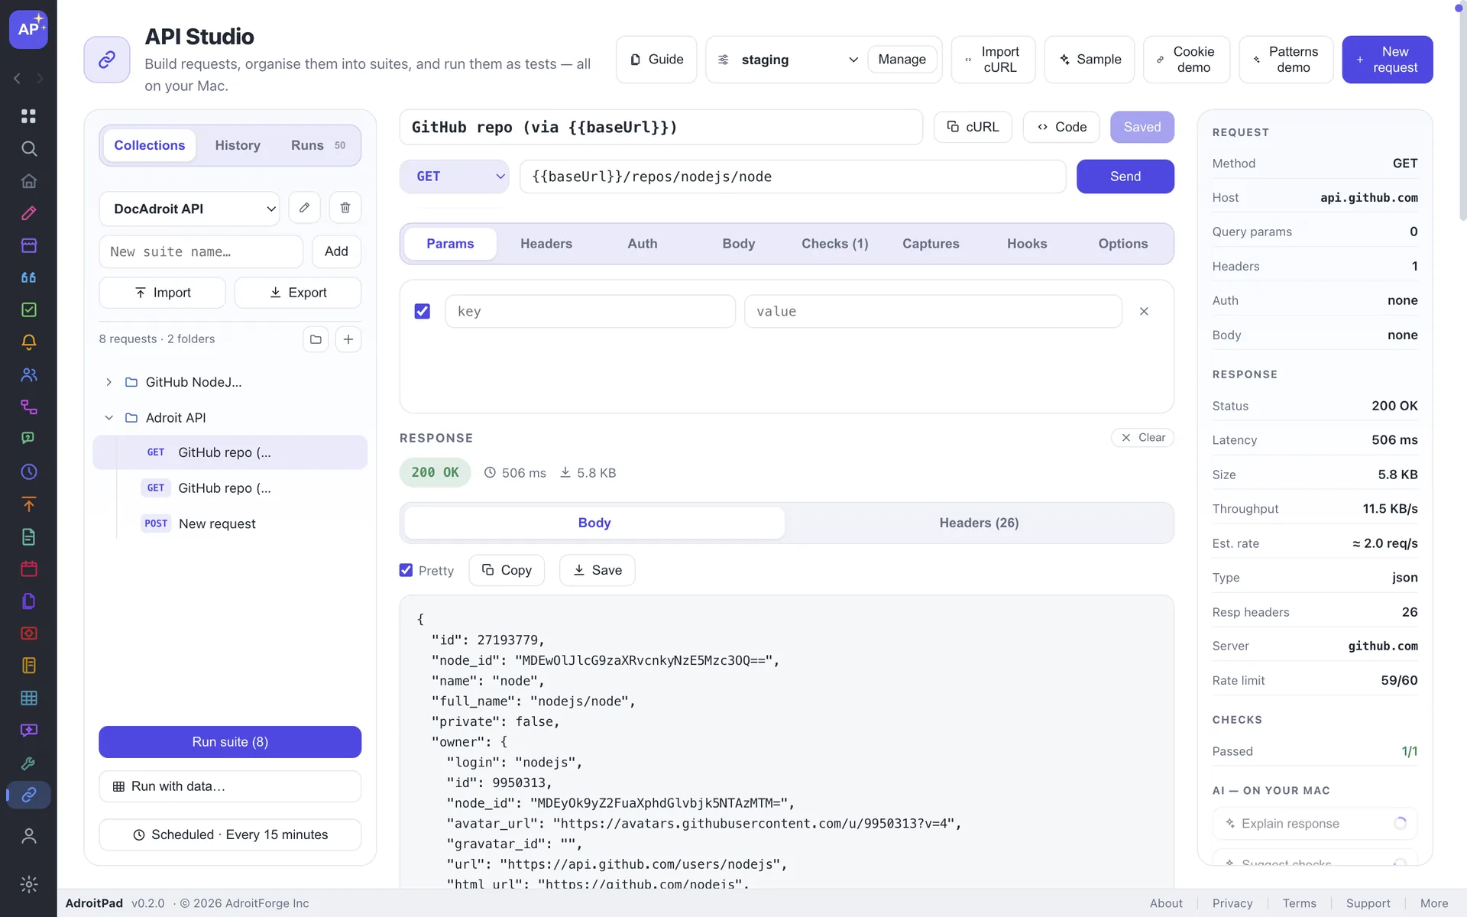Click Explain response AI action
Viewport: 1467px width, 917px height.
pyautogui.click(x=1314, y=824)
